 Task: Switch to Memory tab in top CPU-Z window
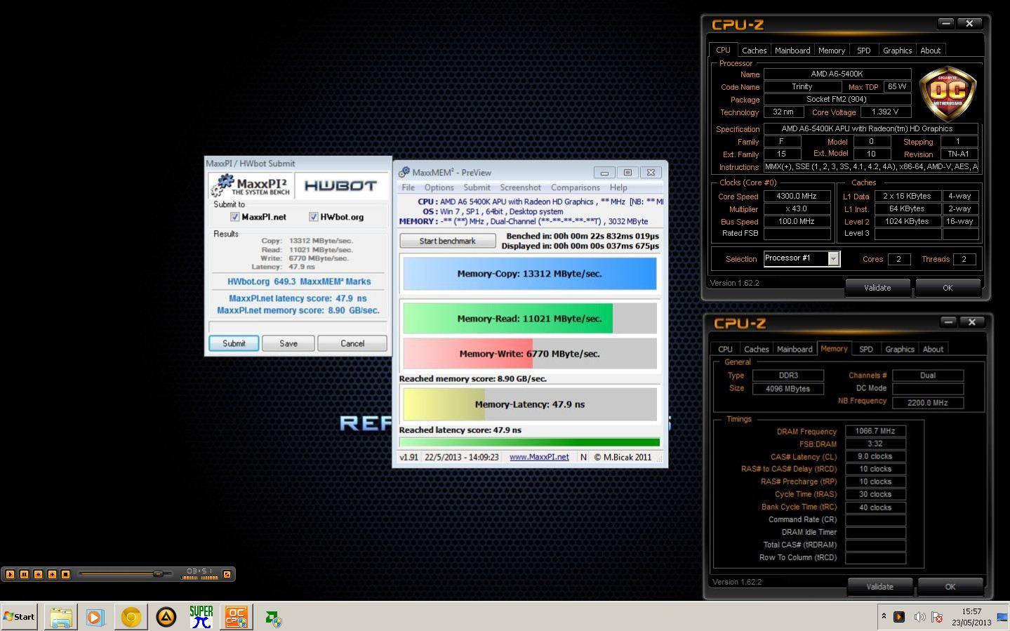(831, 51)
